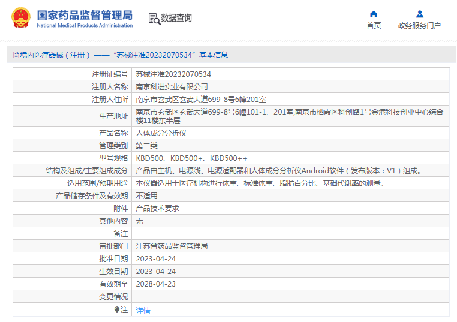Click the 适用范围/预期用途 label
The width and height of the screenshot is (457, 322).
[x=97, y=183]
